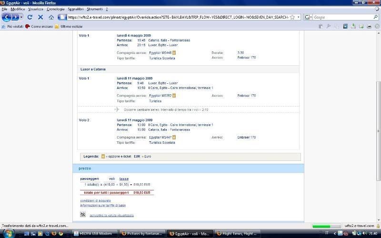Open the tasse link in price table
The width and height of the screenshot is (381, 238).
[x=124, y=179]
